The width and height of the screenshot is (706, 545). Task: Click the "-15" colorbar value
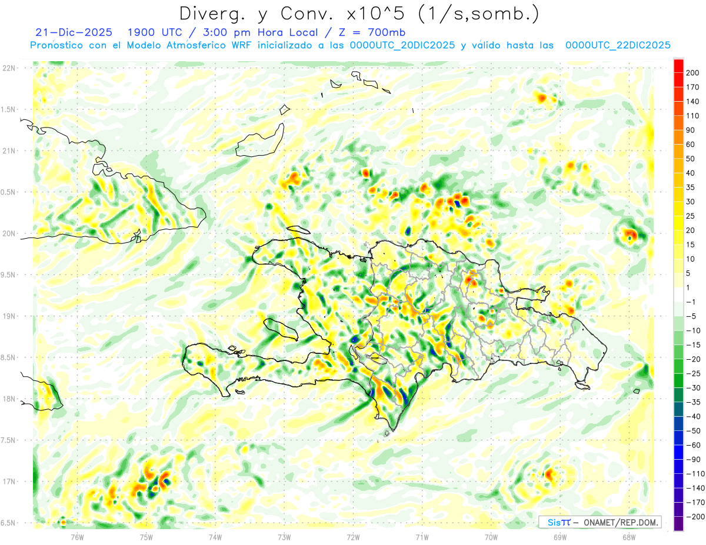pos(693,345)
